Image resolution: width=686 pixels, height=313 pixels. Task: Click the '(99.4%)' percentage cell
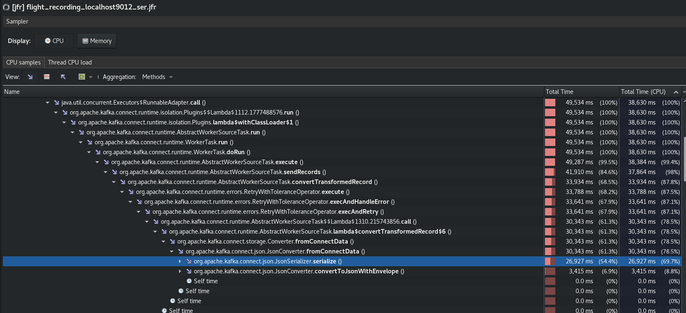click(670, 162)
